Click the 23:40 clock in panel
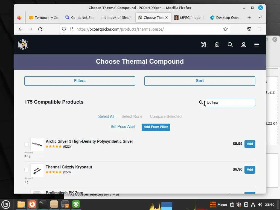This screenshot has width=280, height=210. click(x=270, y=205)
